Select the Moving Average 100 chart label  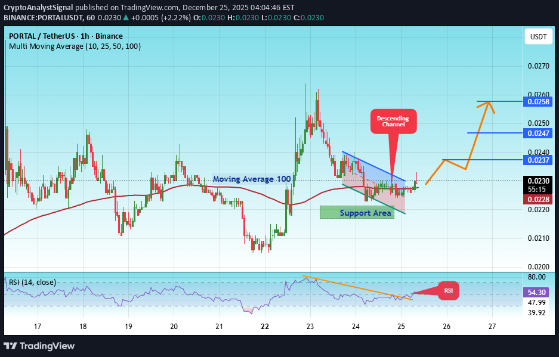coord(252,179)
